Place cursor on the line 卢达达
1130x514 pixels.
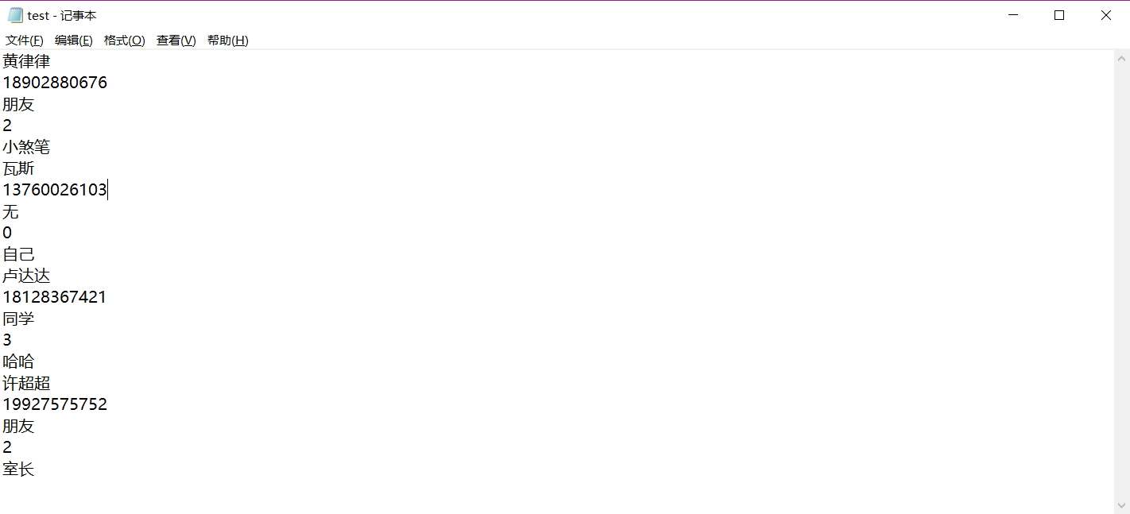pyautogui.click(x=26, y=276)
